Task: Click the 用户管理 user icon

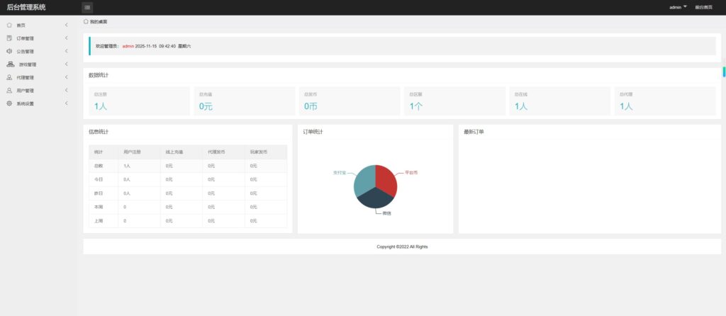Action: [9, 91]
